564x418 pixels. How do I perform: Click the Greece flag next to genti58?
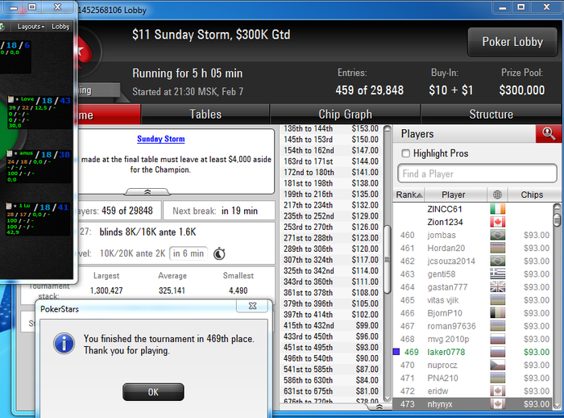(498, 274)
